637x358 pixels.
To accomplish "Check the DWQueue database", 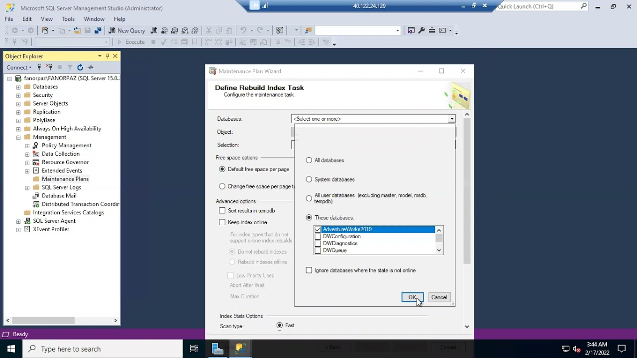I will point(318,250).
